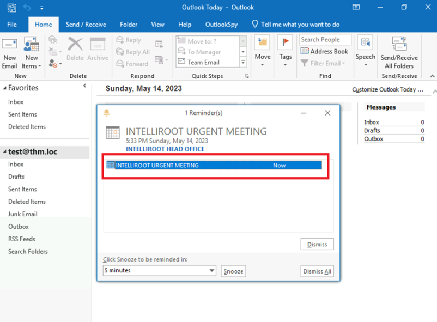Viewport: 437px width, 322px height.
Task: Click Send/Receive All Folders
Action: click(399, 53)
